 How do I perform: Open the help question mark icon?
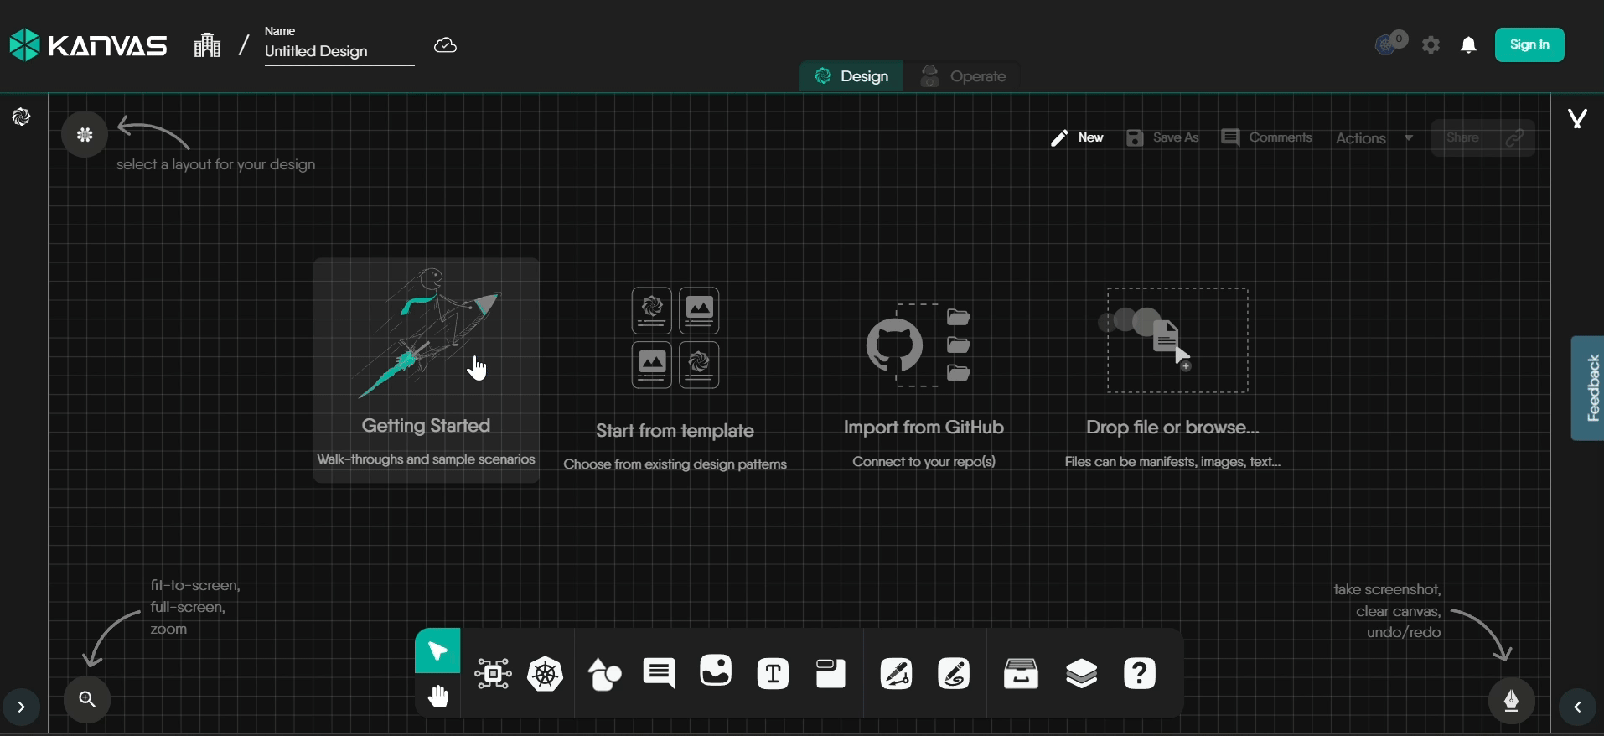coord(1140,673)
